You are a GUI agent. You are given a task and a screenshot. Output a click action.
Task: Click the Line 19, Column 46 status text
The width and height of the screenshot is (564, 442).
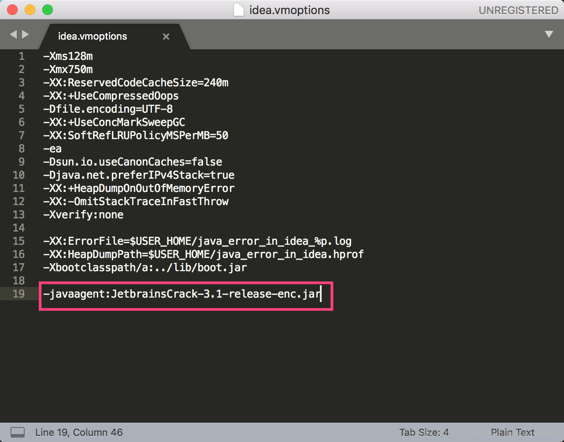(x=79, y=432)
